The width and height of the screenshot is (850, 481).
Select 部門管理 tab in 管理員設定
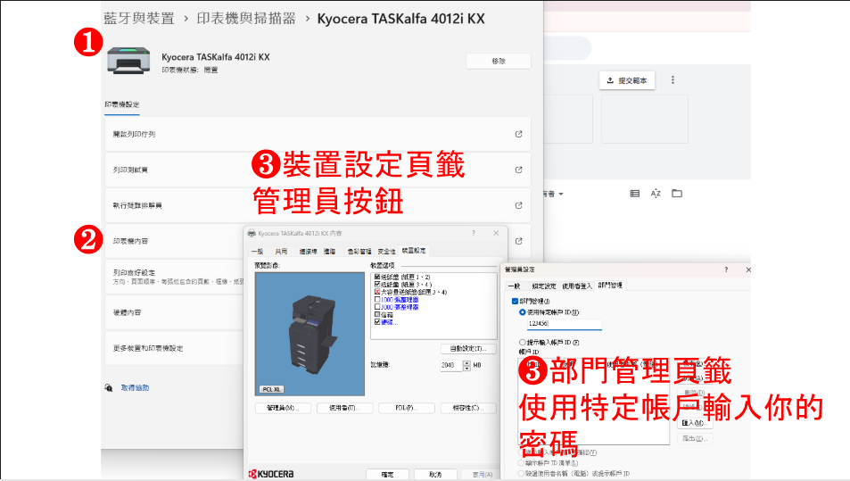click(x=610, y=286)
